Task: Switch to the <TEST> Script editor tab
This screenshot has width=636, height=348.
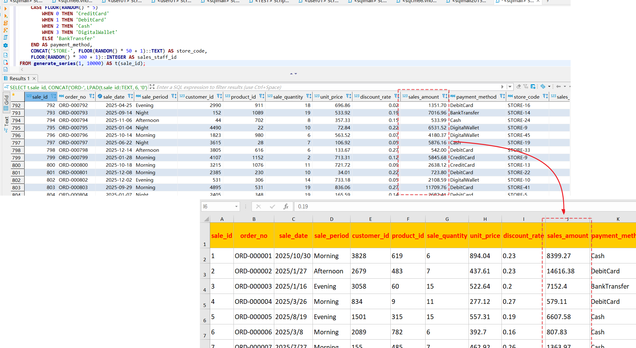Action: 272,2
